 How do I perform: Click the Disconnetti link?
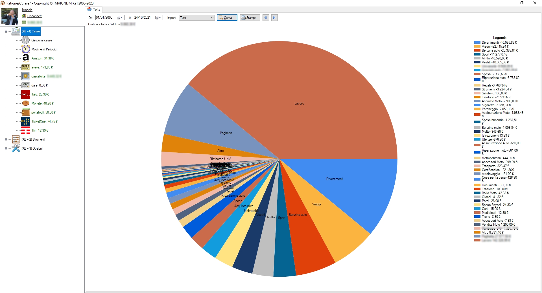[x=34, y=16]
